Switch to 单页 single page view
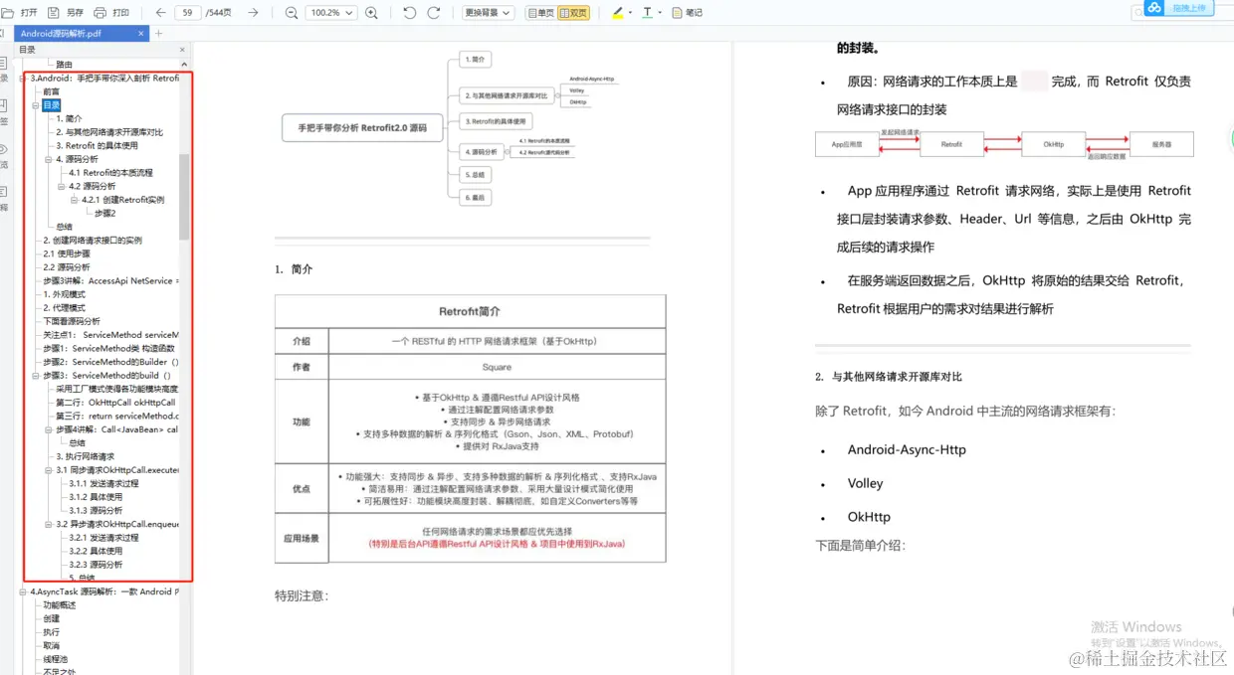 point(539,13)
